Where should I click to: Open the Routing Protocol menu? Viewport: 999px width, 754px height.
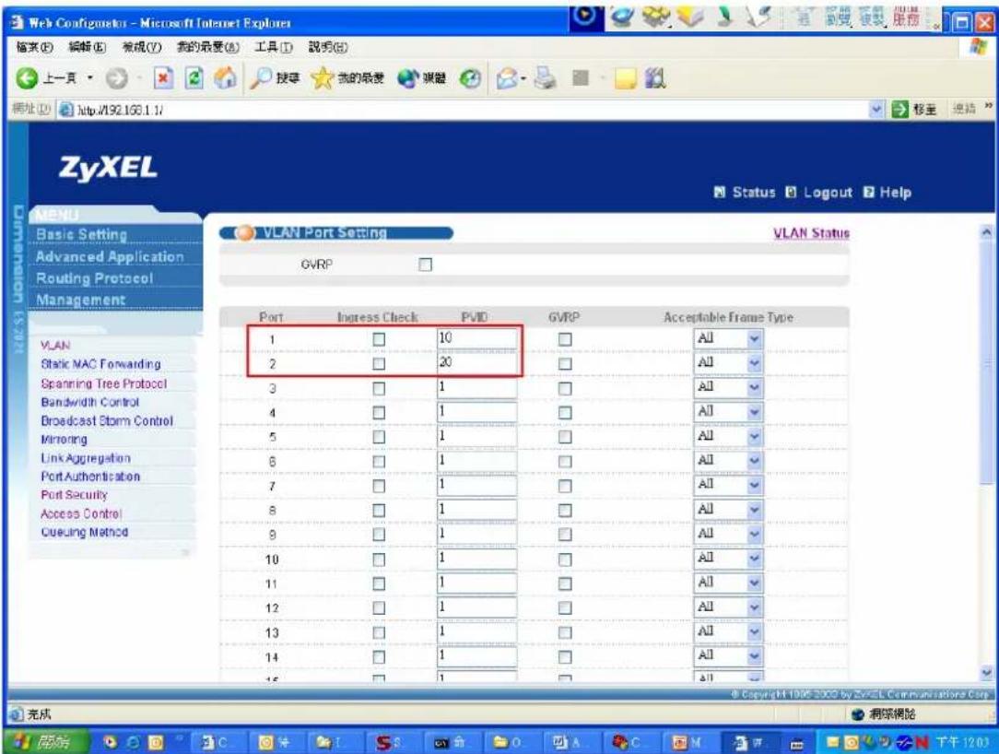(x=94, y=278)
